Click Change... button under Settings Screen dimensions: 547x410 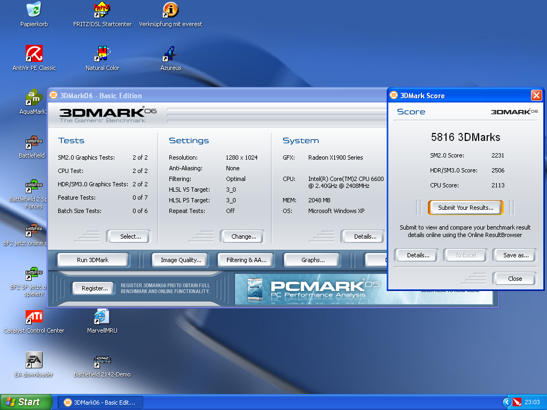pyautogui.click(x=244, y=236)
